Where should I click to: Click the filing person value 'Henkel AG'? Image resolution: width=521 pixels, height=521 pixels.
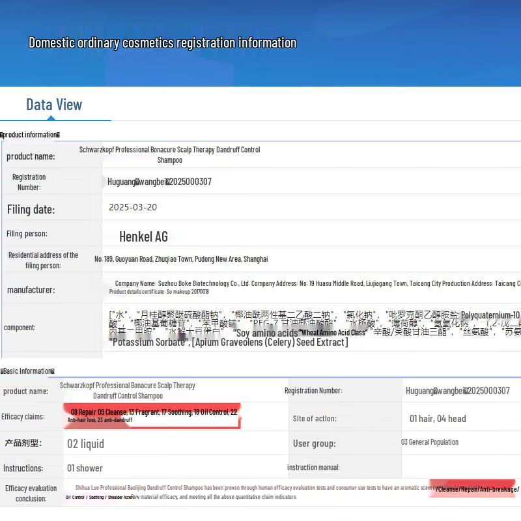(143, 237)
